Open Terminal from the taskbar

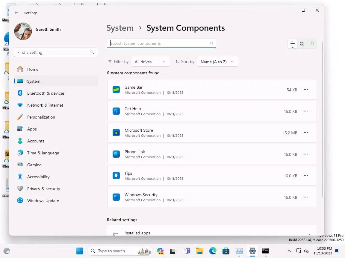tap(265, 251)
